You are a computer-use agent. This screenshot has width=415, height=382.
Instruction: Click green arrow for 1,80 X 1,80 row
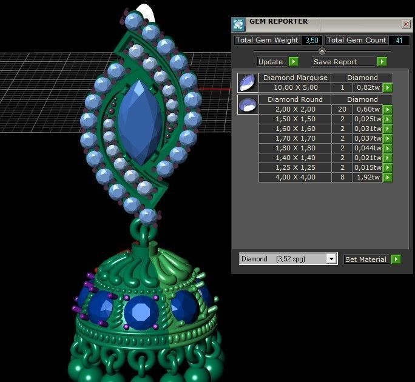[388, 148]
